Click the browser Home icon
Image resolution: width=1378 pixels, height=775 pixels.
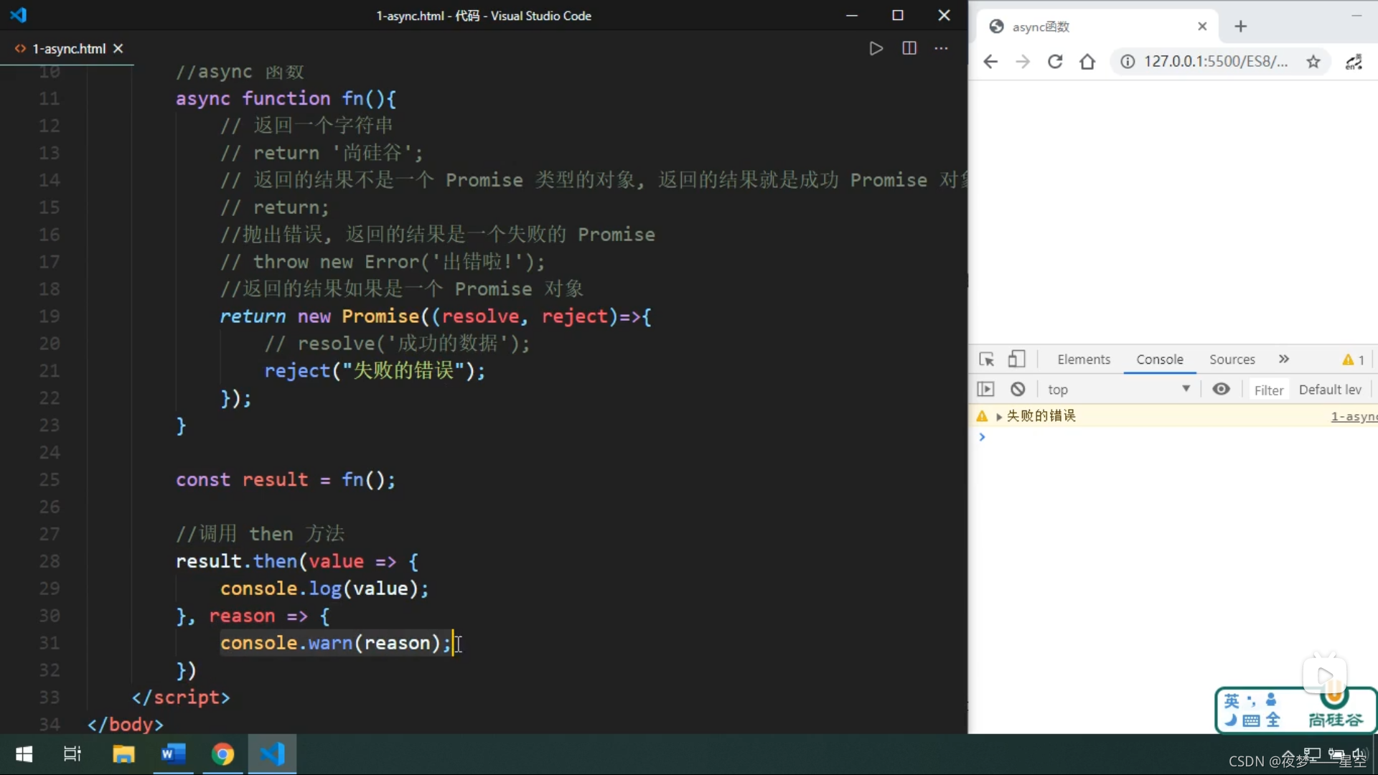coord(1087,60)
